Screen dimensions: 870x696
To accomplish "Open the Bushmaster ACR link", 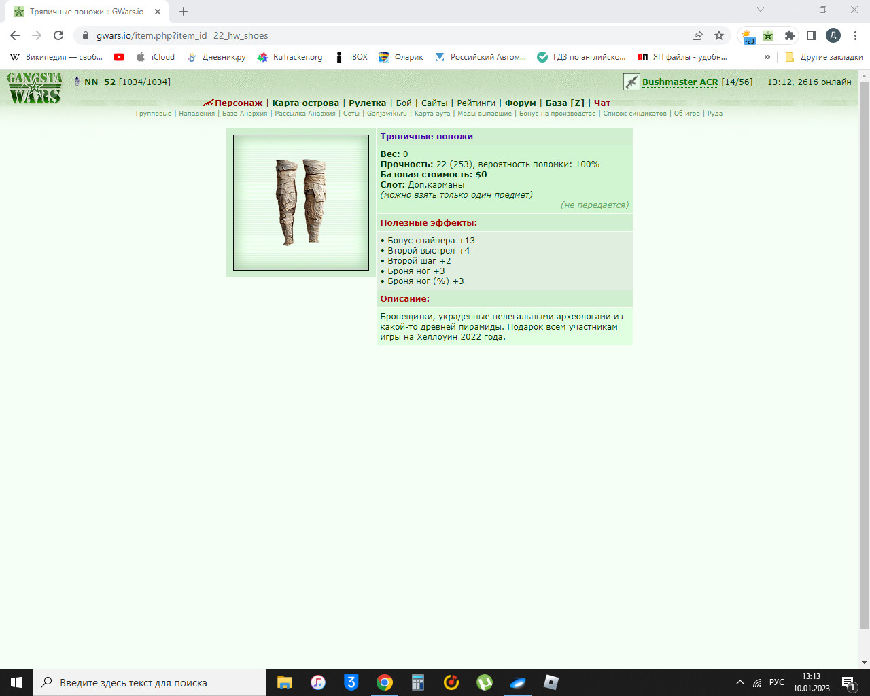I will click(x=680, y=82).
